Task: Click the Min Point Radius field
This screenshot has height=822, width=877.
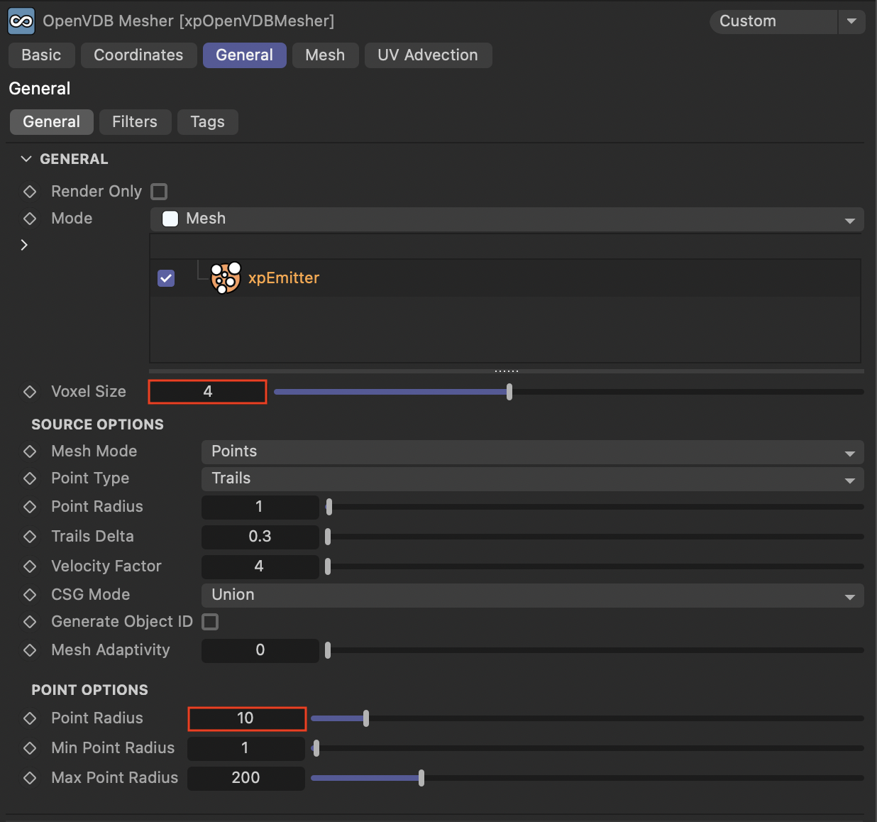Action: point(246,748)
